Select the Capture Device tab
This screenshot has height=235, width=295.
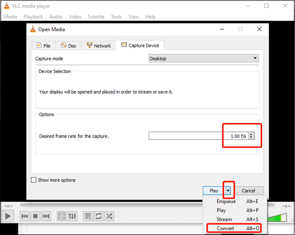tap(140, 45)
